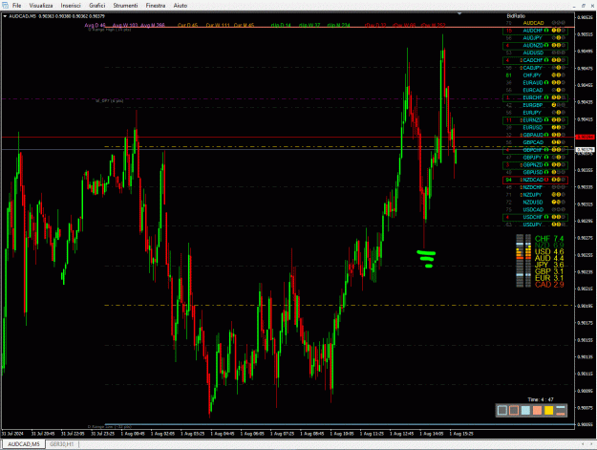Select the CADCHF pair button

pos(533,60)
